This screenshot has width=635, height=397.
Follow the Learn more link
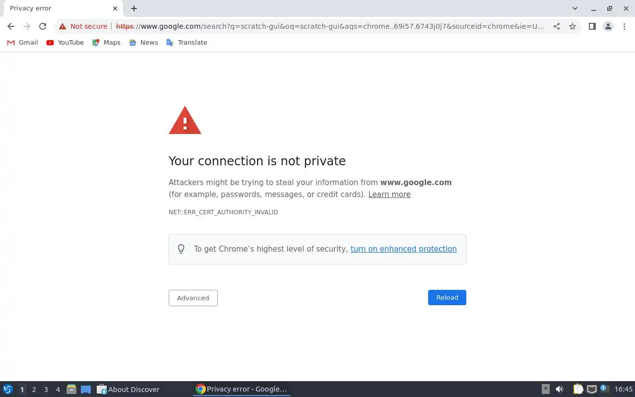(389, 195)
